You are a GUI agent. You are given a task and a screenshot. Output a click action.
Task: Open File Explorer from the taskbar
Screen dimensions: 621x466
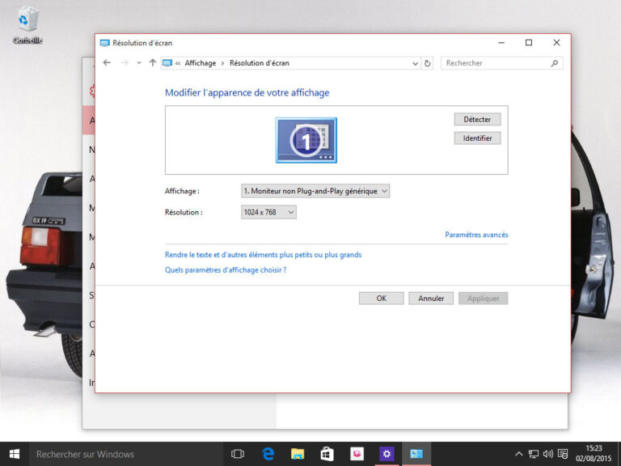[298, 454]
